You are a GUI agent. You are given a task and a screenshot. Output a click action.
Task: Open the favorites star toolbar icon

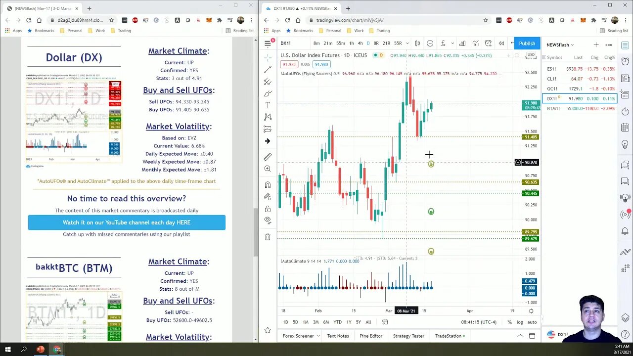click(268, 330)
